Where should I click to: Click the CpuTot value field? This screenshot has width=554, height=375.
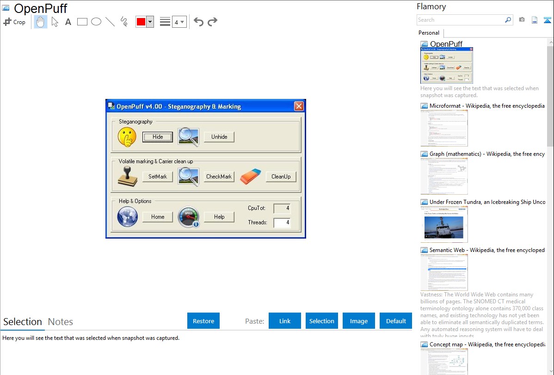(x=282, y=208)
